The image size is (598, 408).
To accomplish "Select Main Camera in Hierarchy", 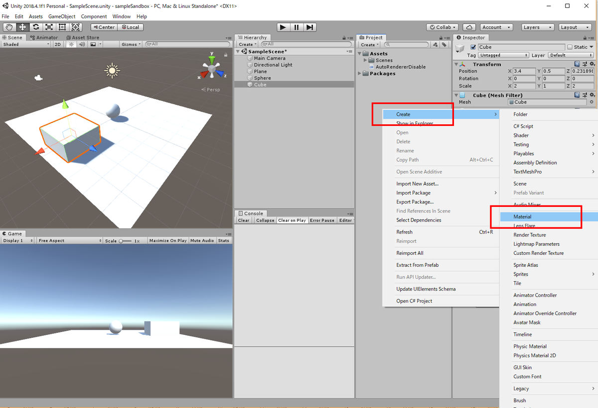I will 270,58.
